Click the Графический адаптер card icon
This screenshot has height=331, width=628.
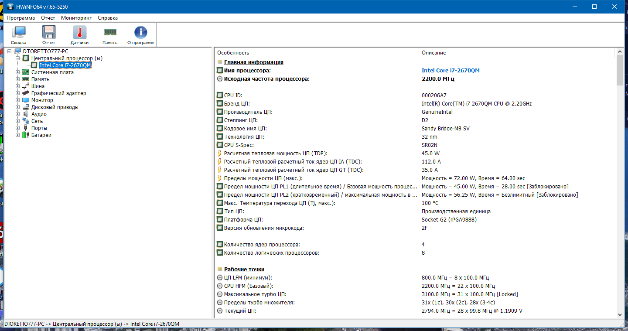coord(26,93)
